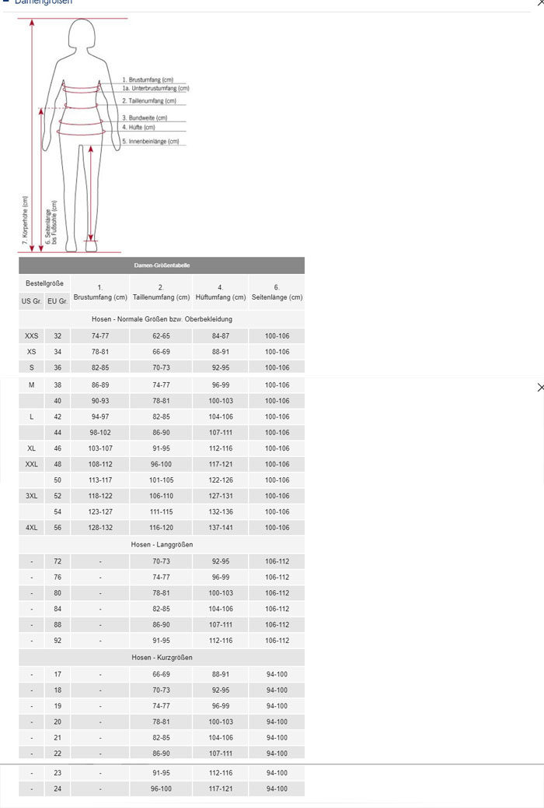
Task: Click the '2. Taillenumfang (cm)' label beside the figure
Action: pyautogui.click(x=149, y=101)
